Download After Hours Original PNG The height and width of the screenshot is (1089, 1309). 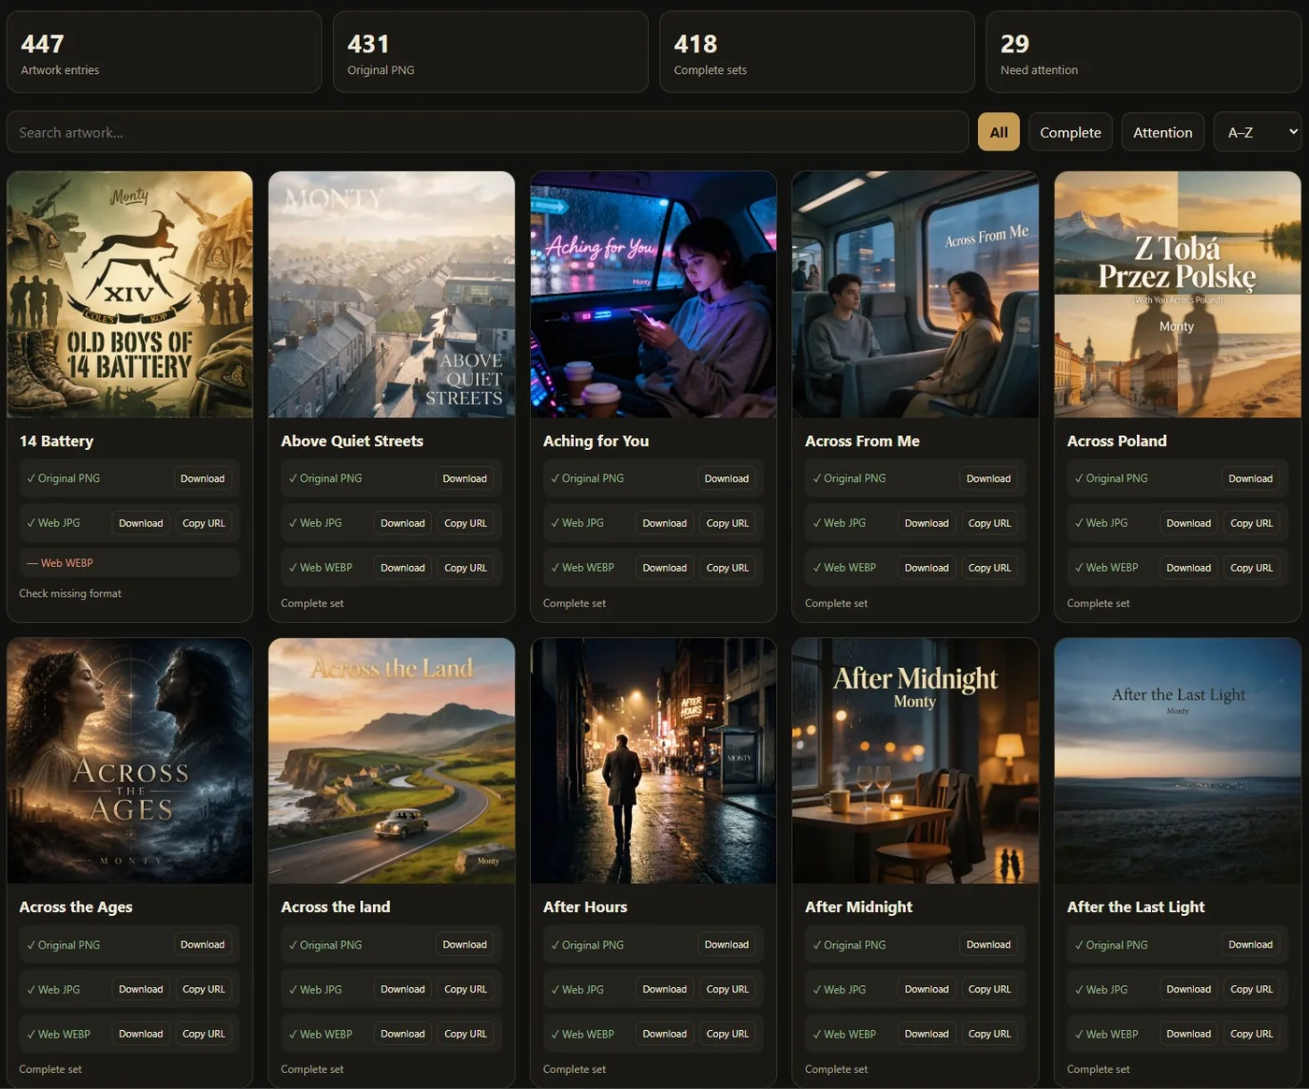[x=726, y=944]
